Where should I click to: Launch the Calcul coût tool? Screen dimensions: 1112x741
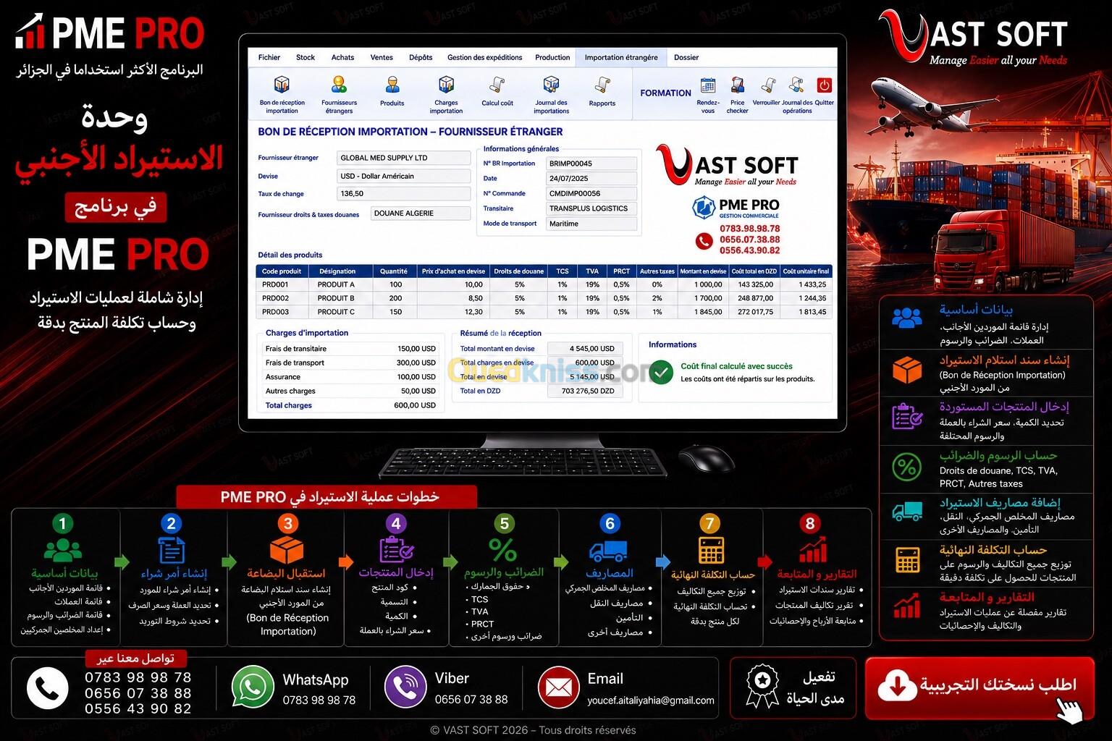pyautogui.click(x=497, y=85)
